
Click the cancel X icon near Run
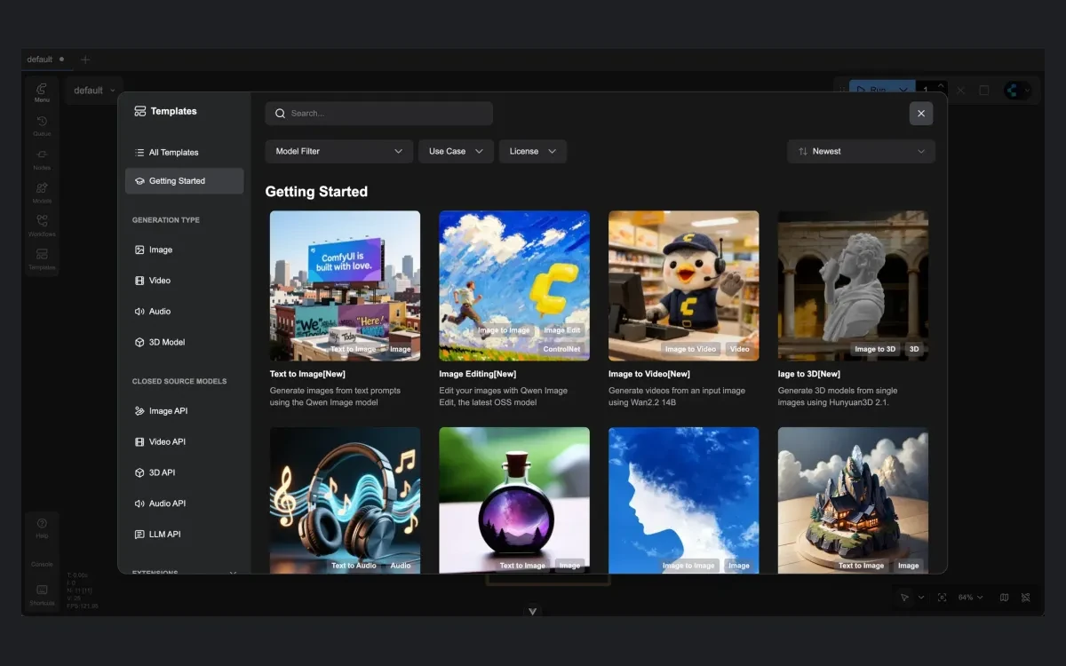tap(961, 91)
